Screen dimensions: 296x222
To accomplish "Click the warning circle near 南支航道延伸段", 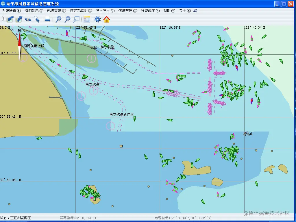I will coord(110,126).
